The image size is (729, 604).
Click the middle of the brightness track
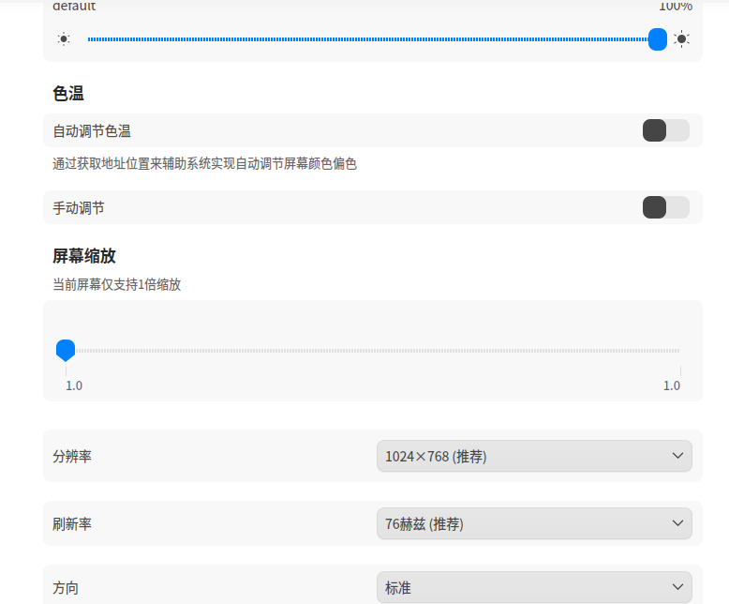click(x=367, y=39)
